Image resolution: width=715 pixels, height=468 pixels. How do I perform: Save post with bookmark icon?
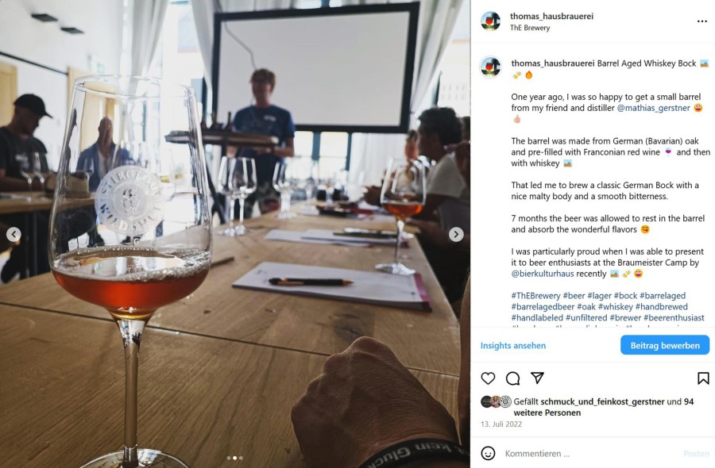[703, 378]
